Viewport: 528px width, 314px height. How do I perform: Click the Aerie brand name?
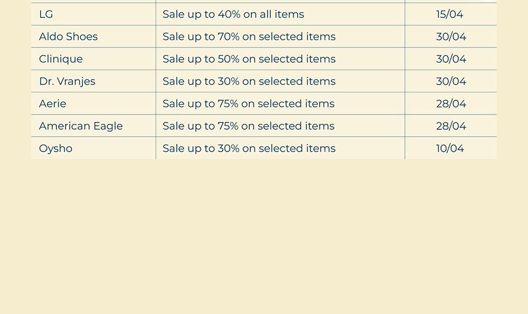pos(52,103)
